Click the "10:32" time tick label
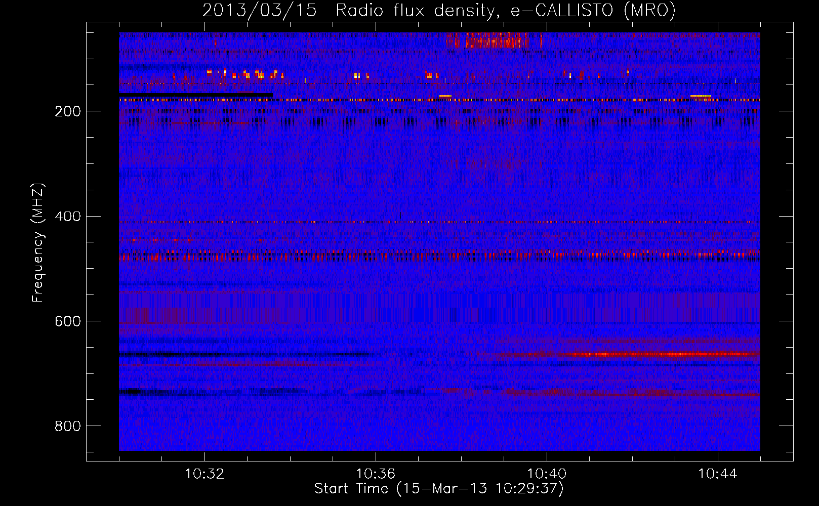Viewport: 819px width, 506px height. coord(204,474)
